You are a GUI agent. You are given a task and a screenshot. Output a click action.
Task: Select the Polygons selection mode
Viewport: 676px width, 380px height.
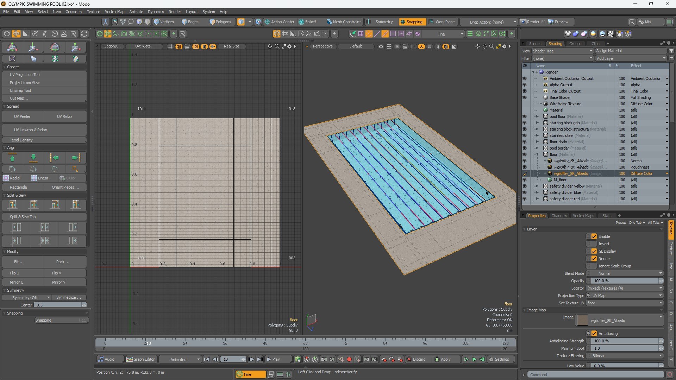point(220,22)
